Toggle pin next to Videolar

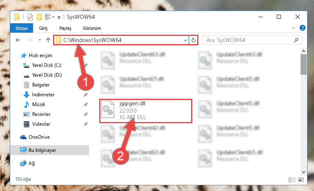86,124
